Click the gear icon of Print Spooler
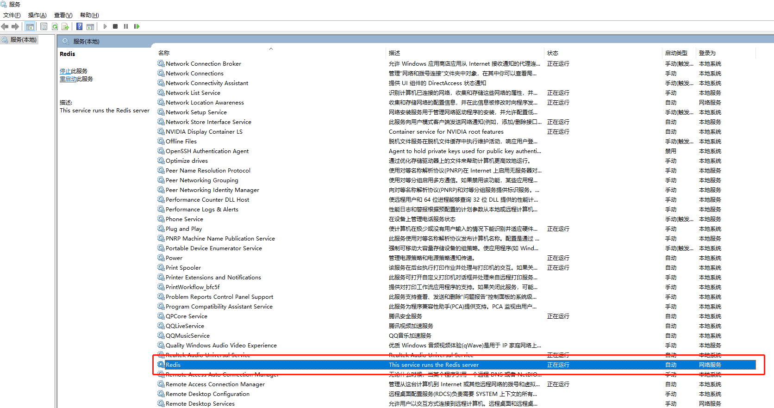 161,267
